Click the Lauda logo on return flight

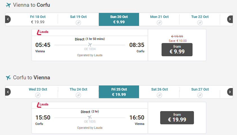coord(43,105)
